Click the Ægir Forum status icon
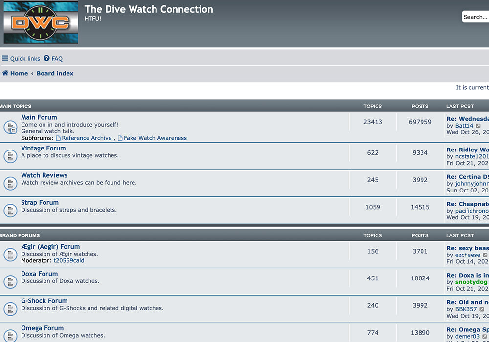Screen dimensions: 489x342 pyautogui.click(x=10, y=255)
